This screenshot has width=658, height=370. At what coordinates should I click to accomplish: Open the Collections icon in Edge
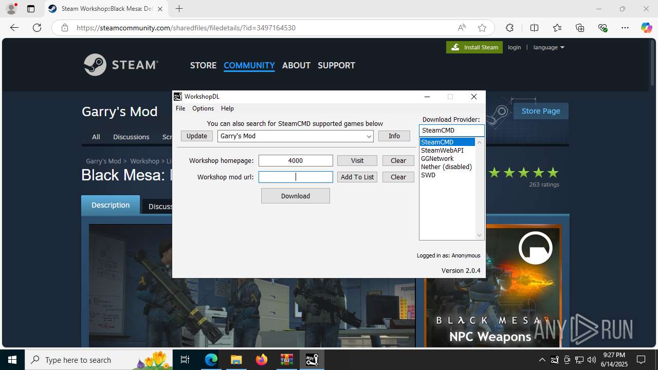[x=580, y=28]
